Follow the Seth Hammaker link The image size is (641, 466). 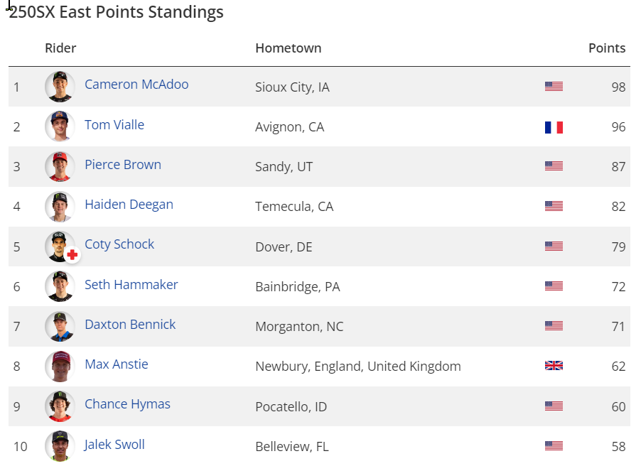click(131, 285)
